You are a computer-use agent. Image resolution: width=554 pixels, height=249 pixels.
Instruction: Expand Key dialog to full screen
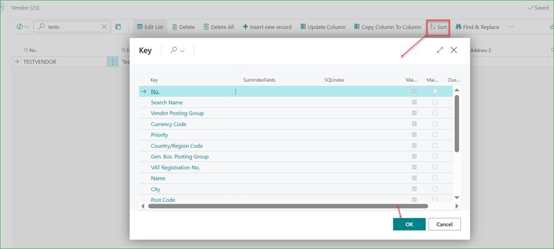[x=440, y=50]
